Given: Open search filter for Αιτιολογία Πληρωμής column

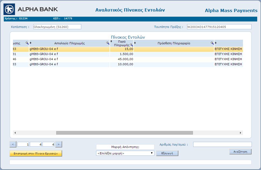Looking at the screenshot, I should click(108, 43).
